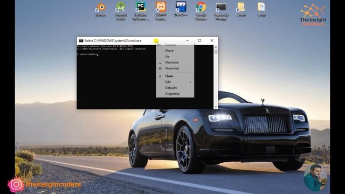
Task: Click the cmd.exe window title text
Action: tap(113, 41)
